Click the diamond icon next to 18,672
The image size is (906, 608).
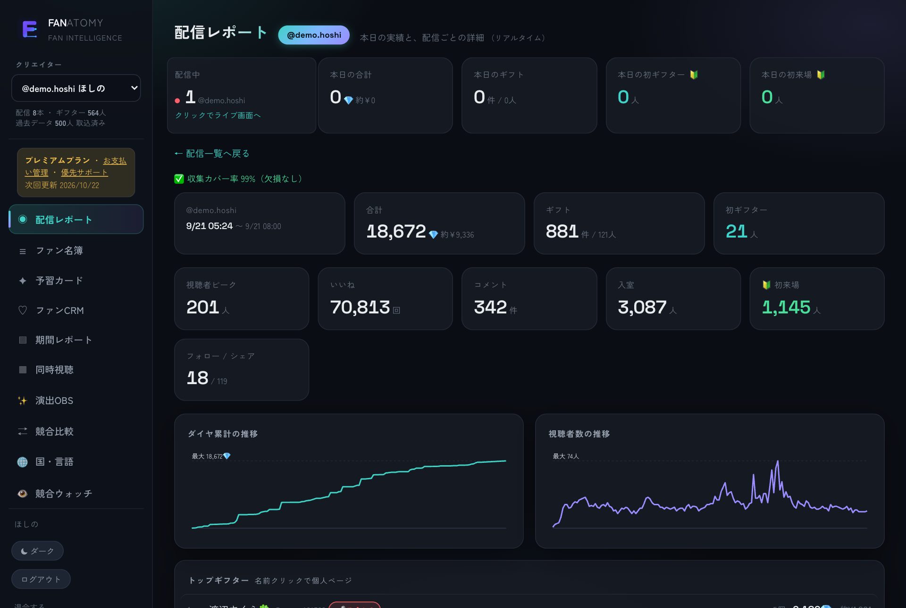pos(433,234)
